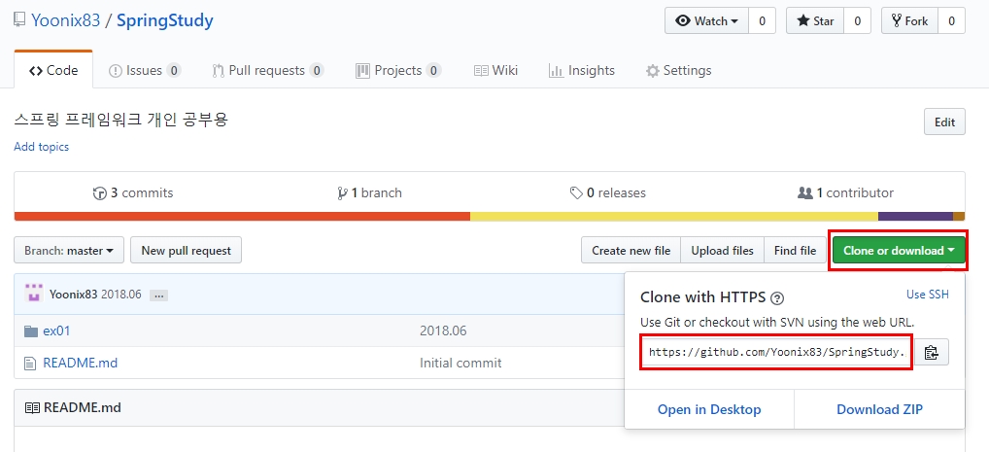Viewport: 989px width, 452px height.
Task: Toggle the Clone or download dropdown
Action: 899,250
